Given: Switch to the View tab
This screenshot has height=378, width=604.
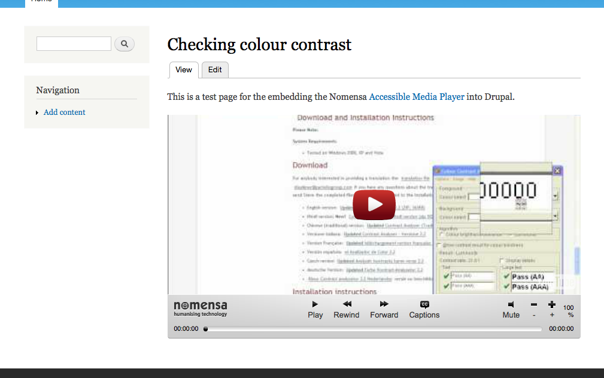Looking at the screenshot, I should (x=184, y=70).
